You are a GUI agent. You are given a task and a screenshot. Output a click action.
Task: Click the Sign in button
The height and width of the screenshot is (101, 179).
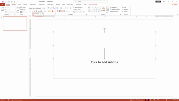[158, 2]
